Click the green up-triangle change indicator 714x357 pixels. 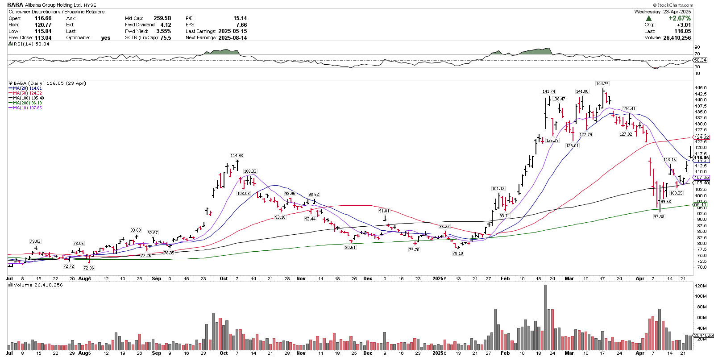click(x=649, y=18)
